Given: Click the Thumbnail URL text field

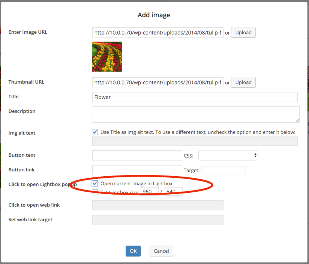Looking at the screenshot, I should (157, 82).
